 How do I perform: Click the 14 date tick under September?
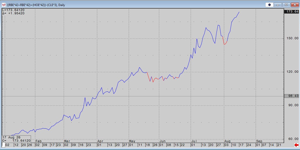(272, 145)
